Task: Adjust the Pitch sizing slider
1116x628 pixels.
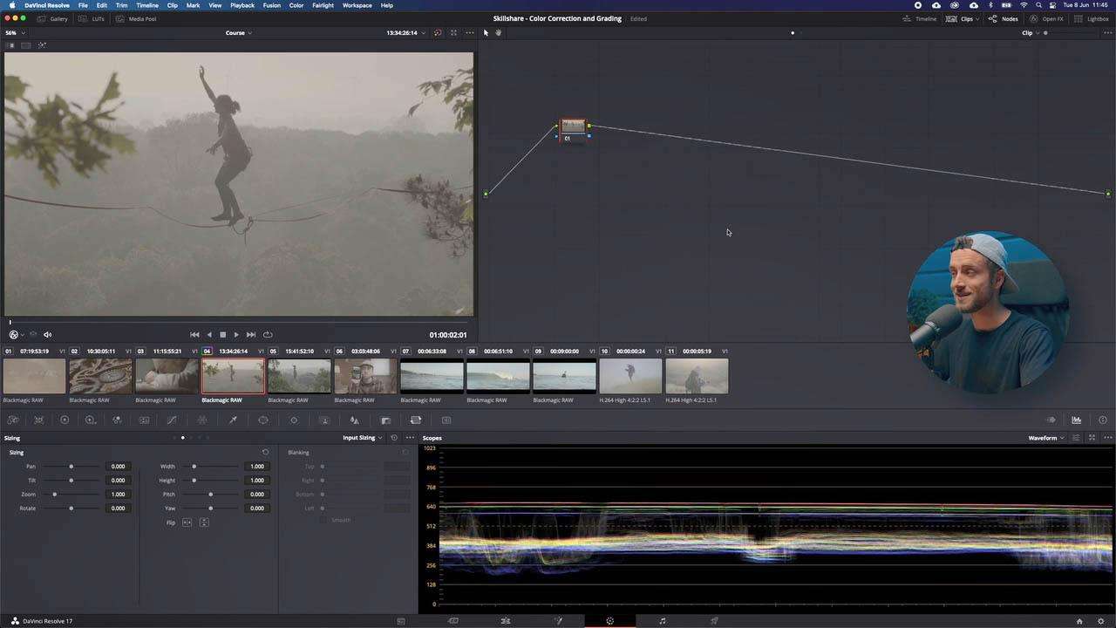Action: click(x=210, y=495)
